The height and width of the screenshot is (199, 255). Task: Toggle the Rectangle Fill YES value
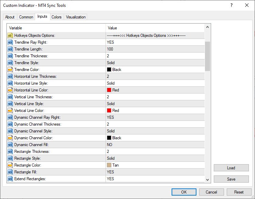point(110,172)
